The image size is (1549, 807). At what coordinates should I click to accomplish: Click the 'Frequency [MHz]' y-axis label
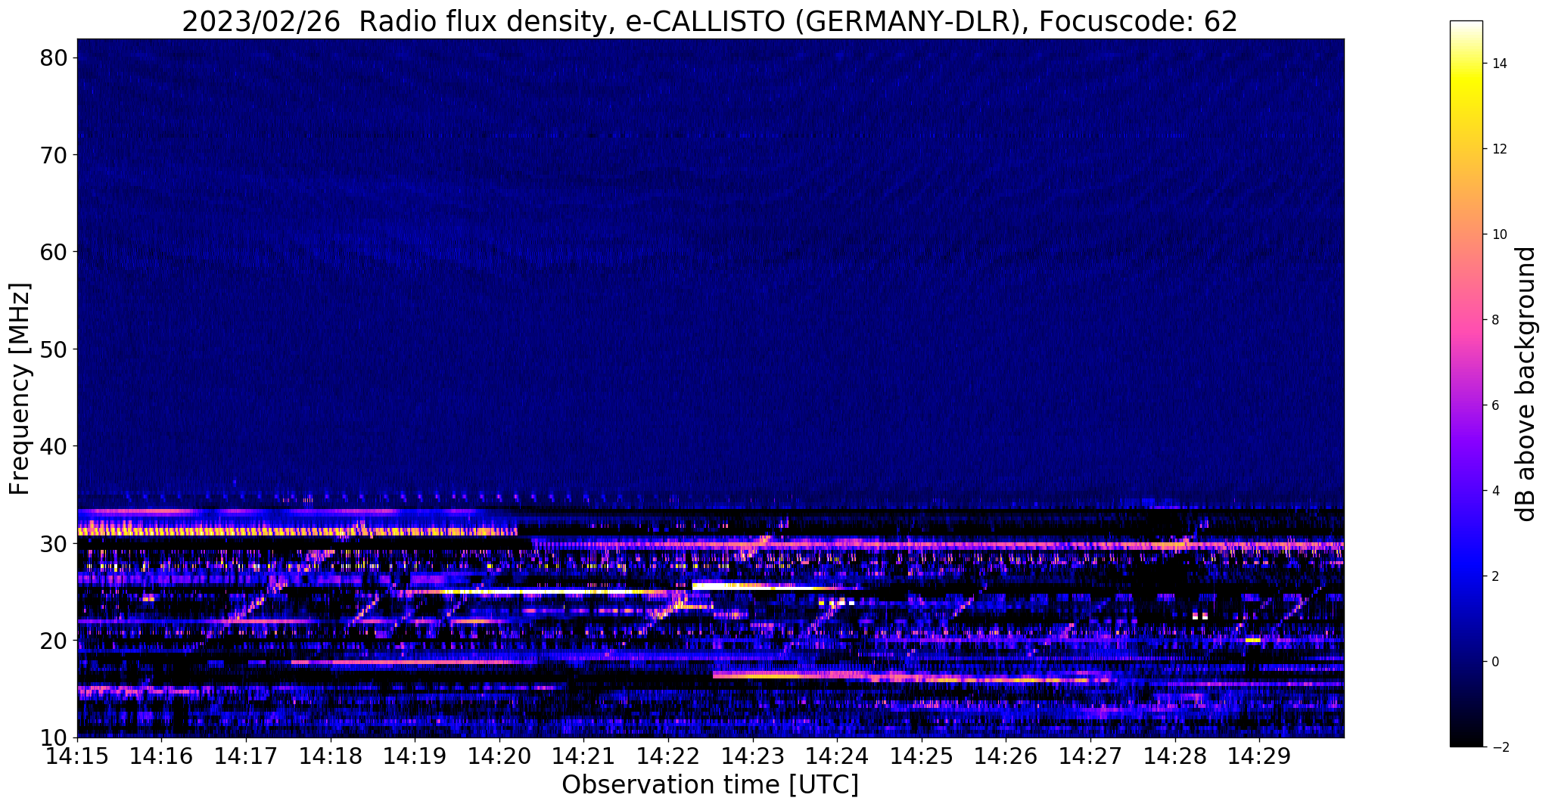(x=20, y=389)
